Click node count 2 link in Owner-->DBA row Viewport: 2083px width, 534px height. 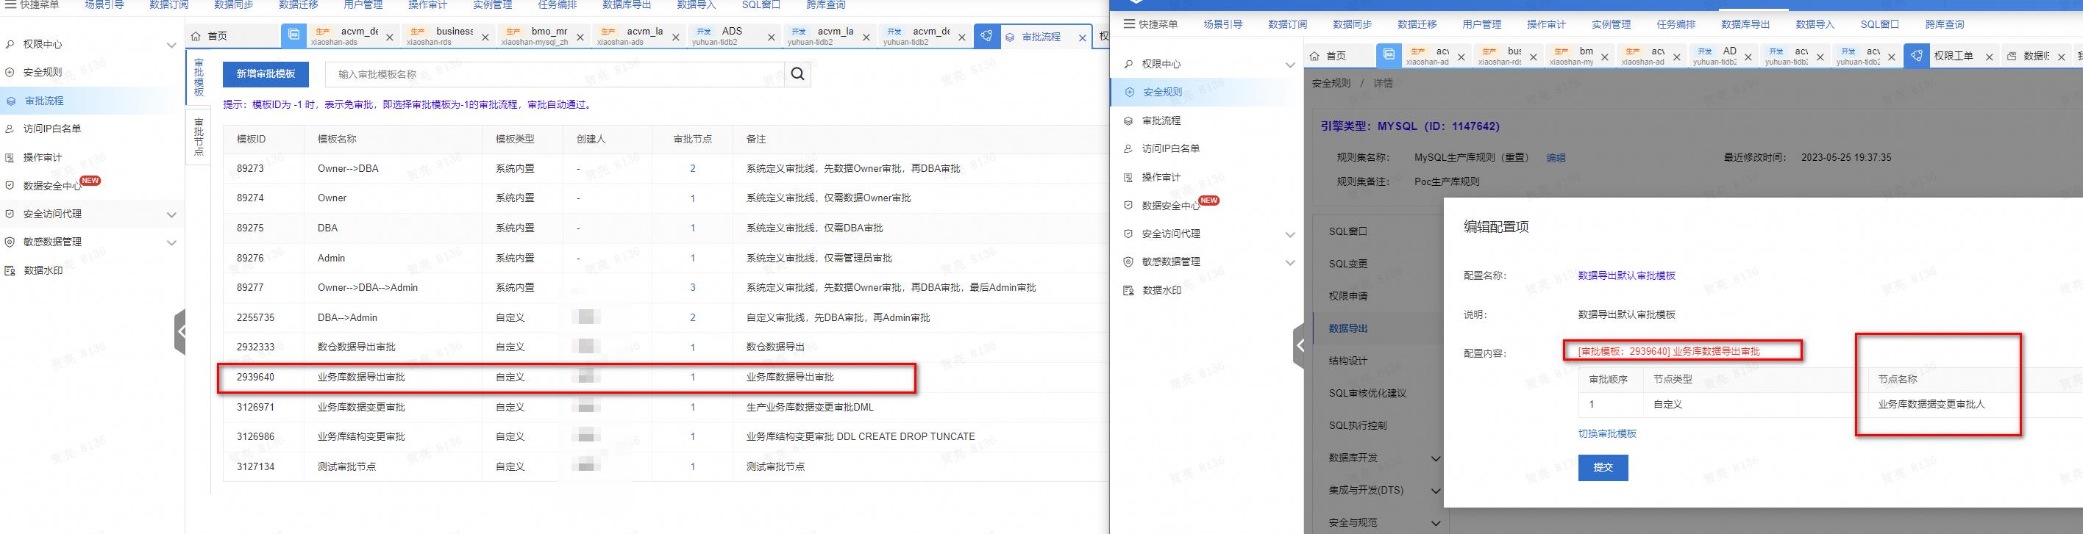[x=692, y=169]
